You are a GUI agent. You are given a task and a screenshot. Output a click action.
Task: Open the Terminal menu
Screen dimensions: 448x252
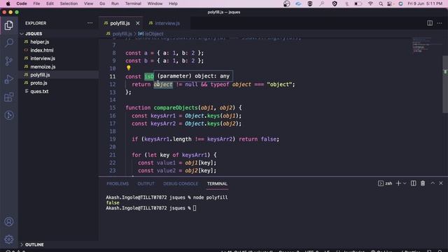133,3
